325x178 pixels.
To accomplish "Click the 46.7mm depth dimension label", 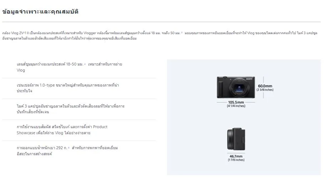I will coord(236,156).
